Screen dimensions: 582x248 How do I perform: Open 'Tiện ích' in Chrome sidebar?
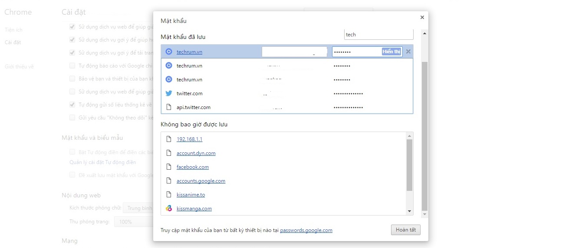click(13, 30)
